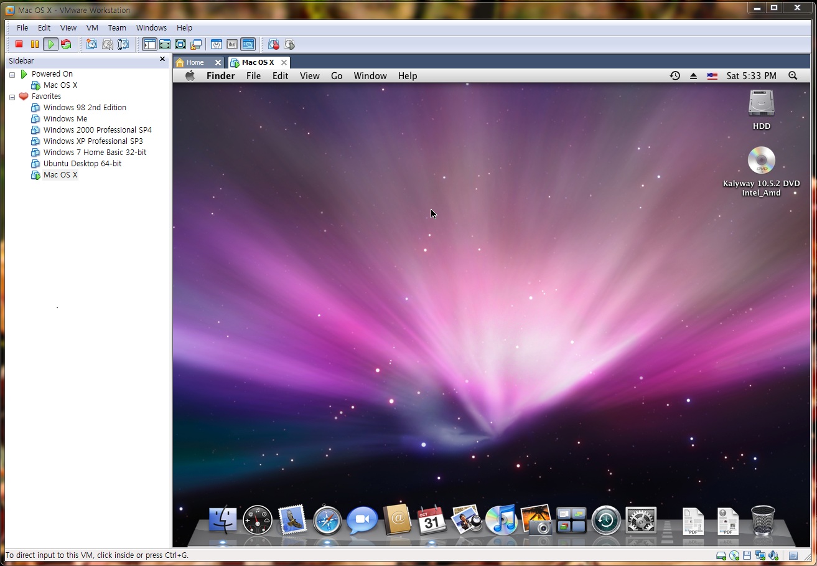Open Dashboard from the Dock
The width and height of the screenshot is (817, 566).
click(258, 520)
